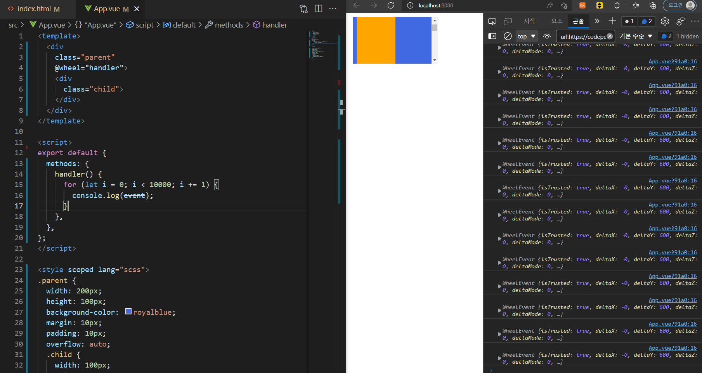
Task: Open the 요소 DevTools tab
Action: click(x=557, y=21)
